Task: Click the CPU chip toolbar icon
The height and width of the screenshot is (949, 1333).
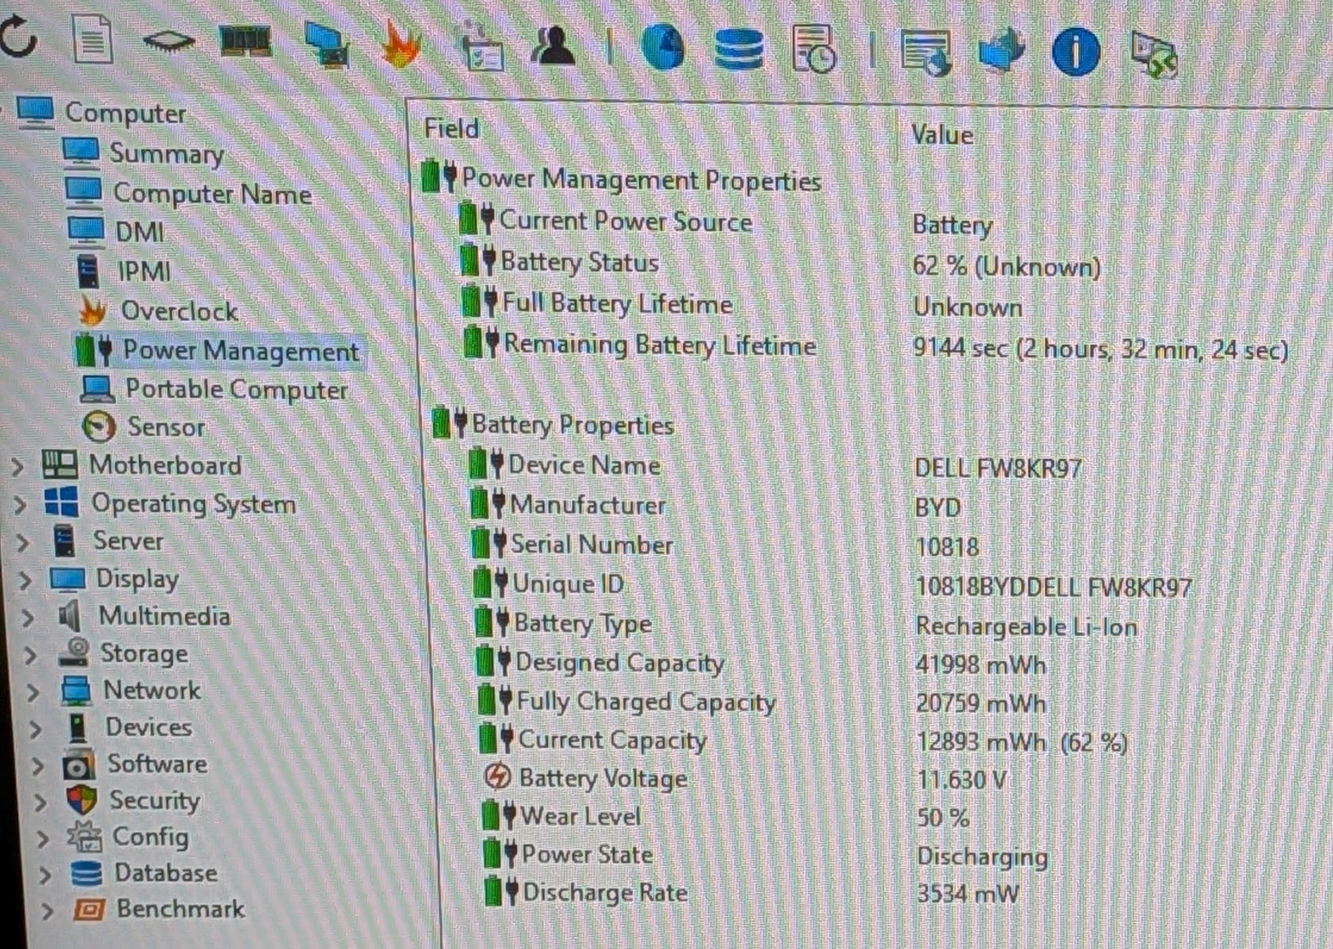Action: (x=168, y=41)
